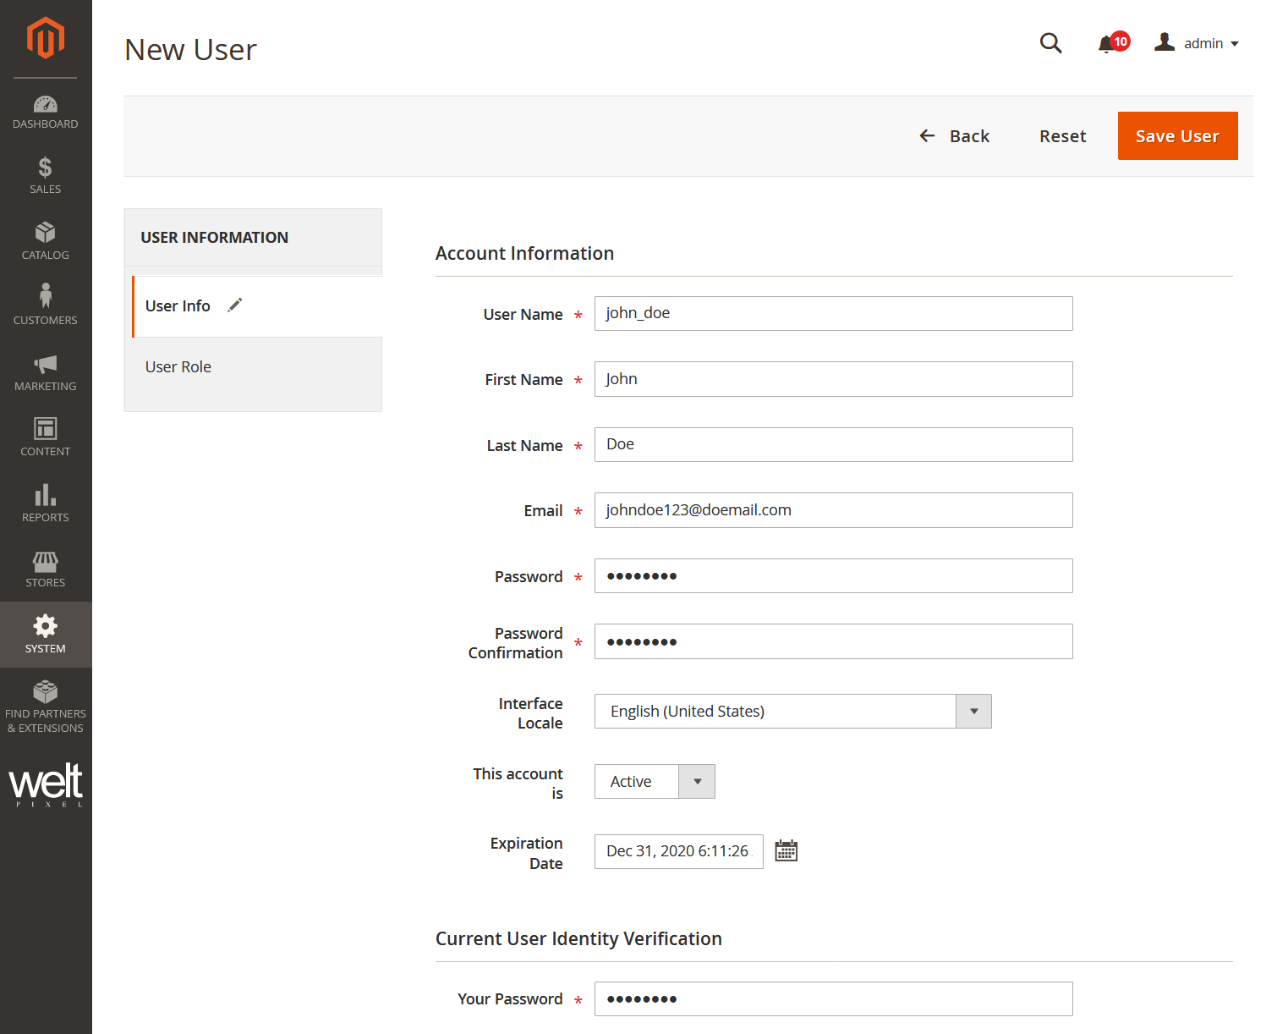Click the Interface Locale label
Viewport: 1266px width, 1034px height.
(530, 713)
